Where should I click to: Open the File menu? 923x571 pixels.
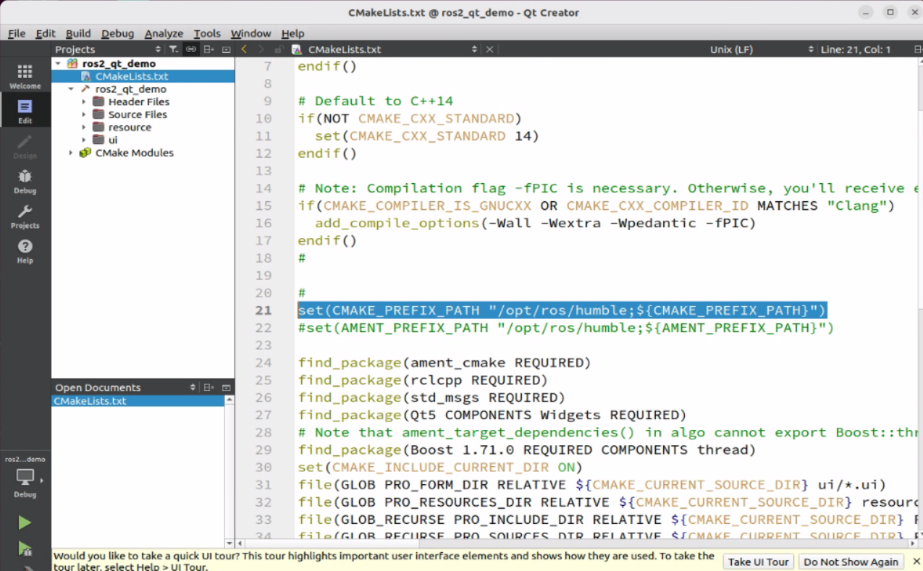[17, 33]
